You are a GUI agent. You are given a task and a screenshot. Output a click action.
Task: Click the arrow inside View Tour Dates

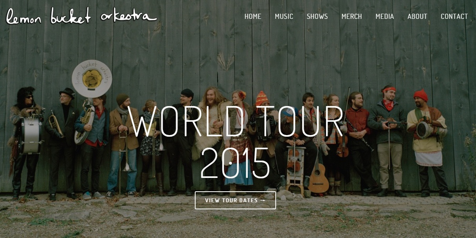tap(263, 200)
